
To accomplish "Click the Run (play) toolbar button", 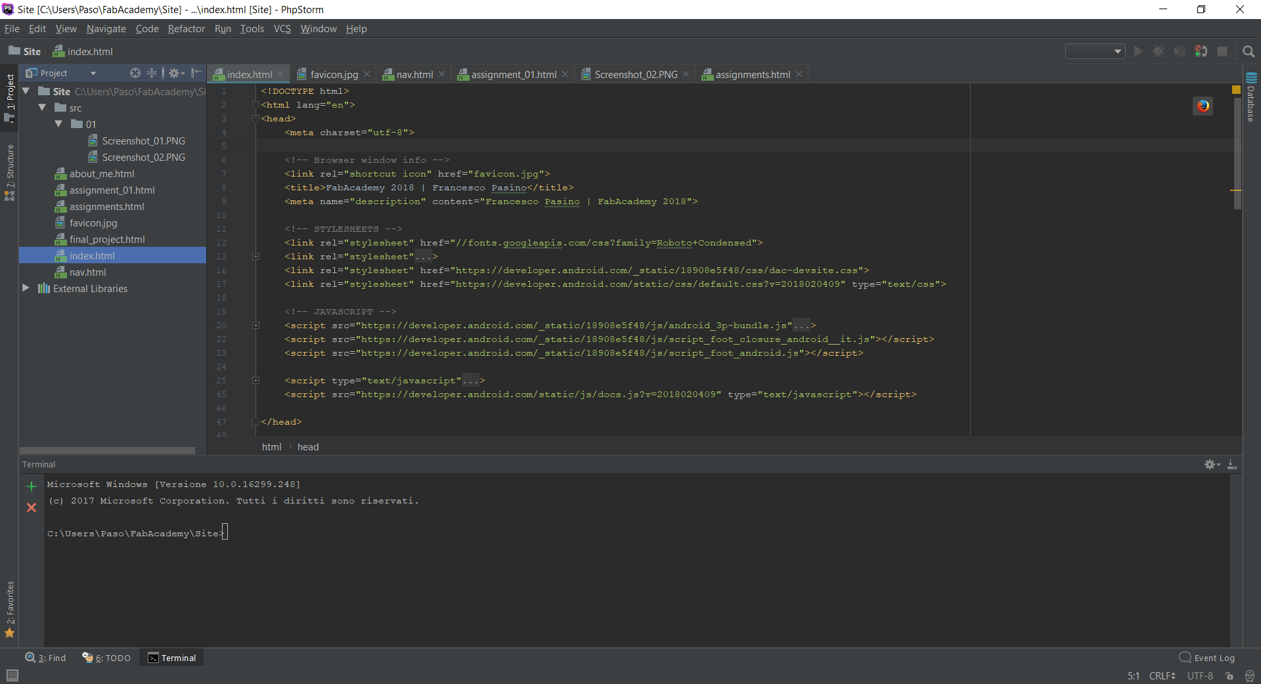I will pos(1138,51).
